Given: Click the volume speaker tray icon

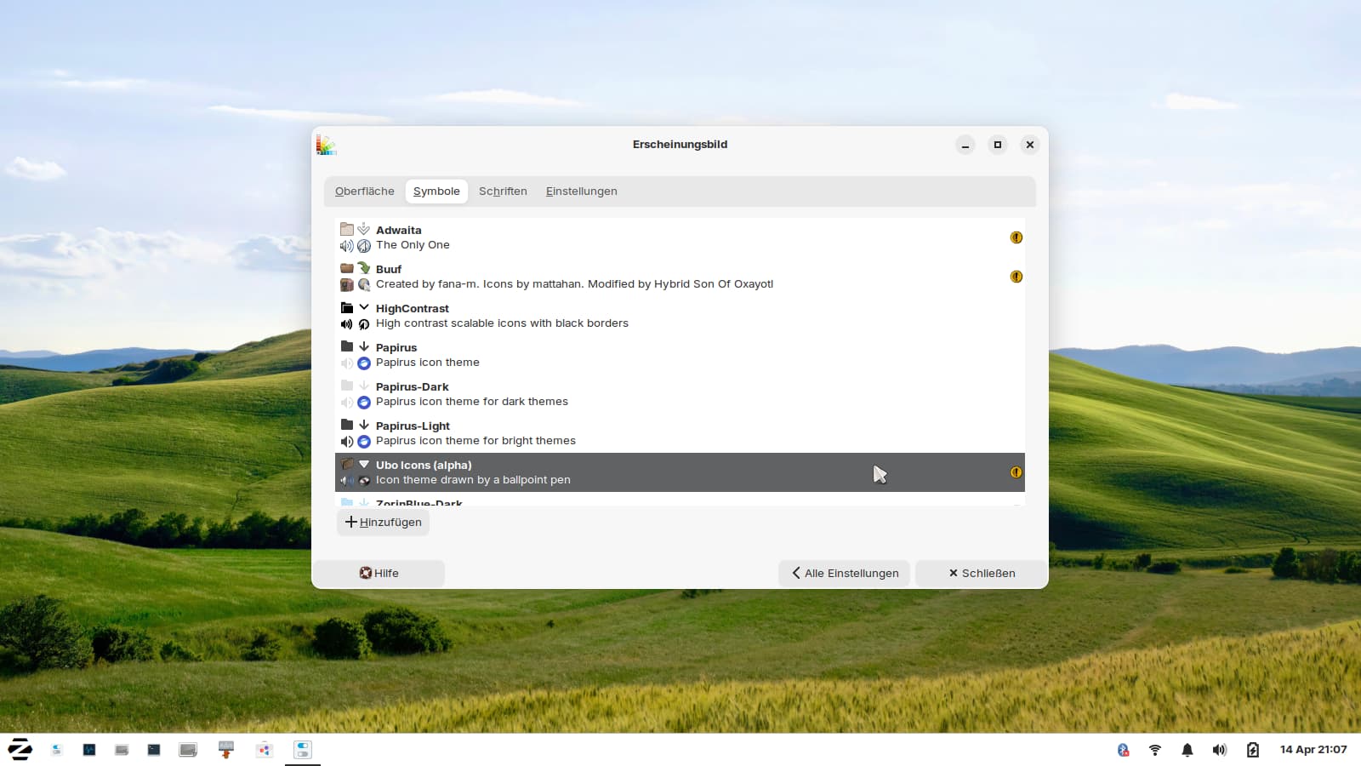Looking at the screenshot, I should click(x=1220, y=750).
